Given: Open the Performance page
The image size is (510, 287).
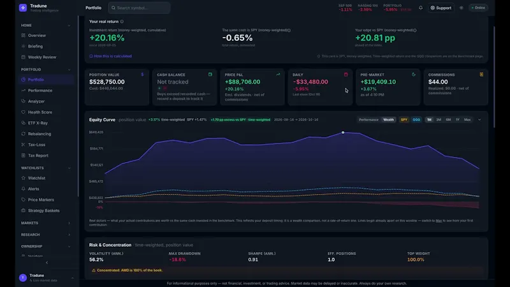Looking at the screenshot, I should click(x=45, y=91).
